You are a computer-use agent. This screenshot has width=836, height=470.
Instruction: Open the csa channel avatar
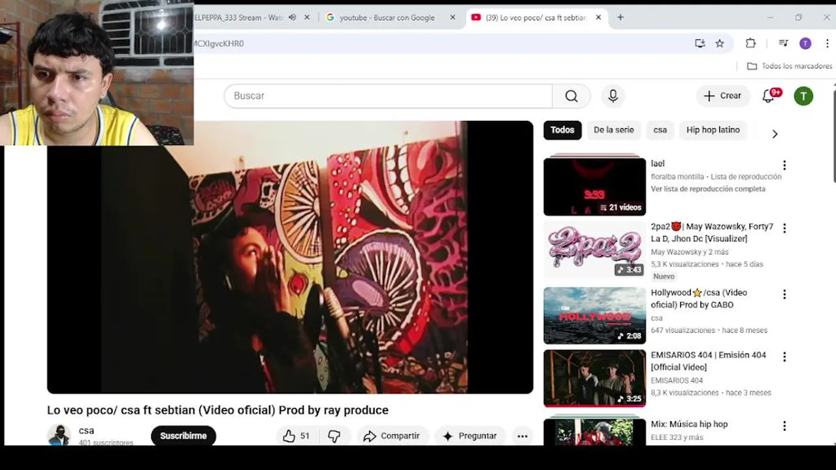pos(59,435)
